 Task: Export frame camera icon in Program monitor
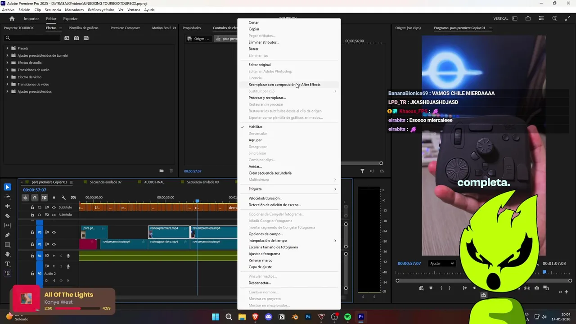pyautogui.click(x=537, y=288)
